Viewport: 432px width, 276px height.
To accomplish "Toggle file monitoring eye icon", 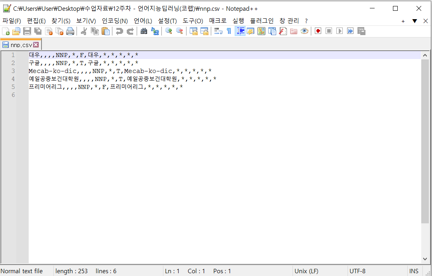I will pos(304,31).
